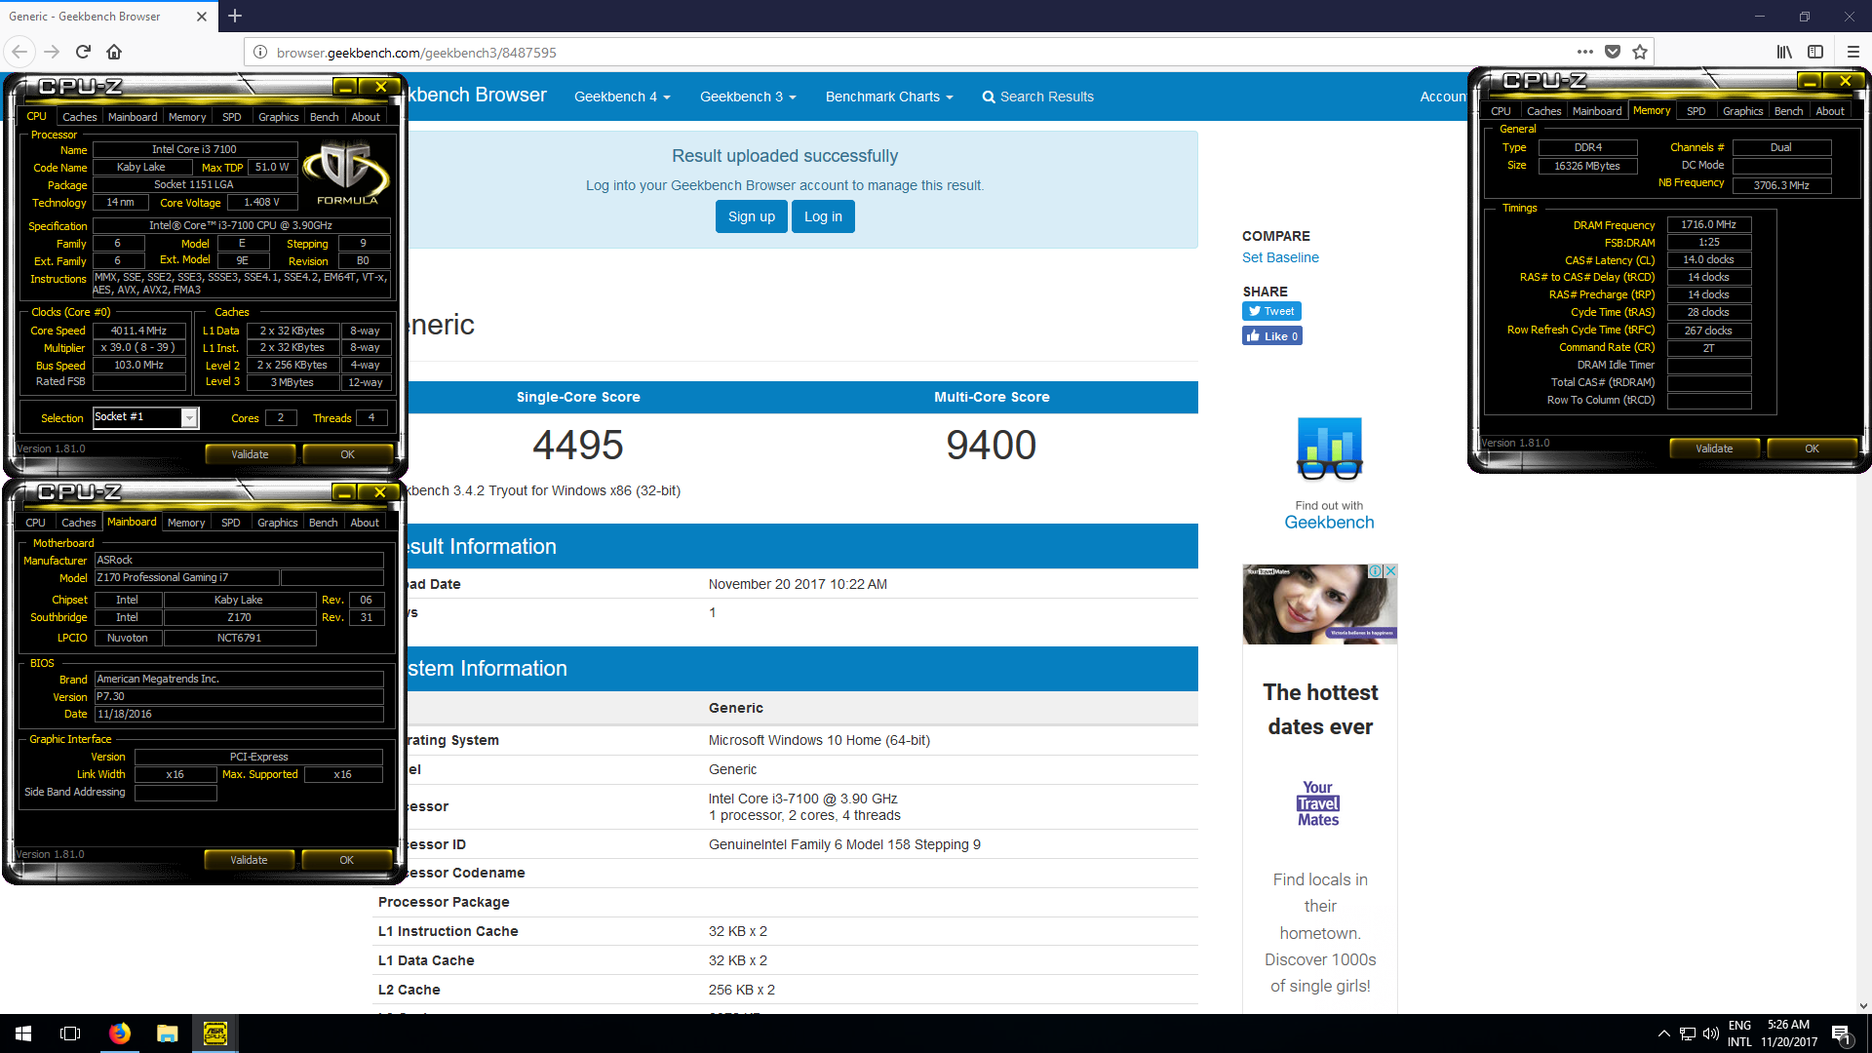1872x1053 pixels.
Task: Show hidden system tray icons
Action: [1663, 1033]
